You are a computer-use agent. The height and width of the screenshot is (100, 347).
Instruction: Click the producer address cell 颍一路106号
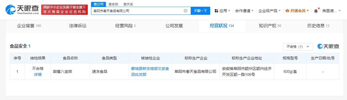(247, 72)
